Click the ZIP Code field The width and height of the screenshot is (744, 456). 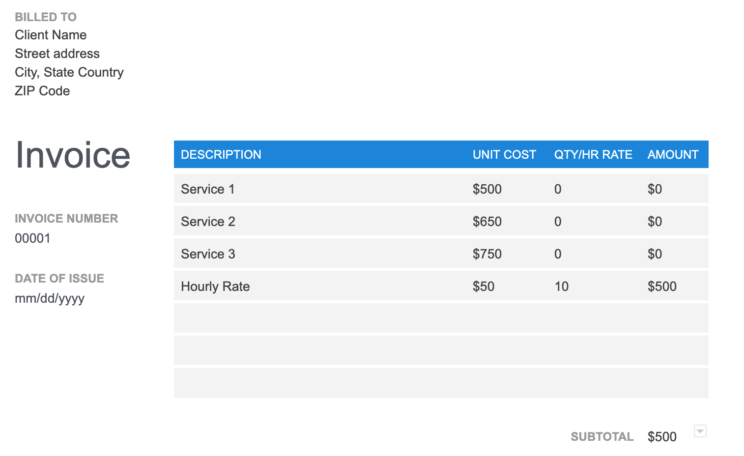[42, 91]
